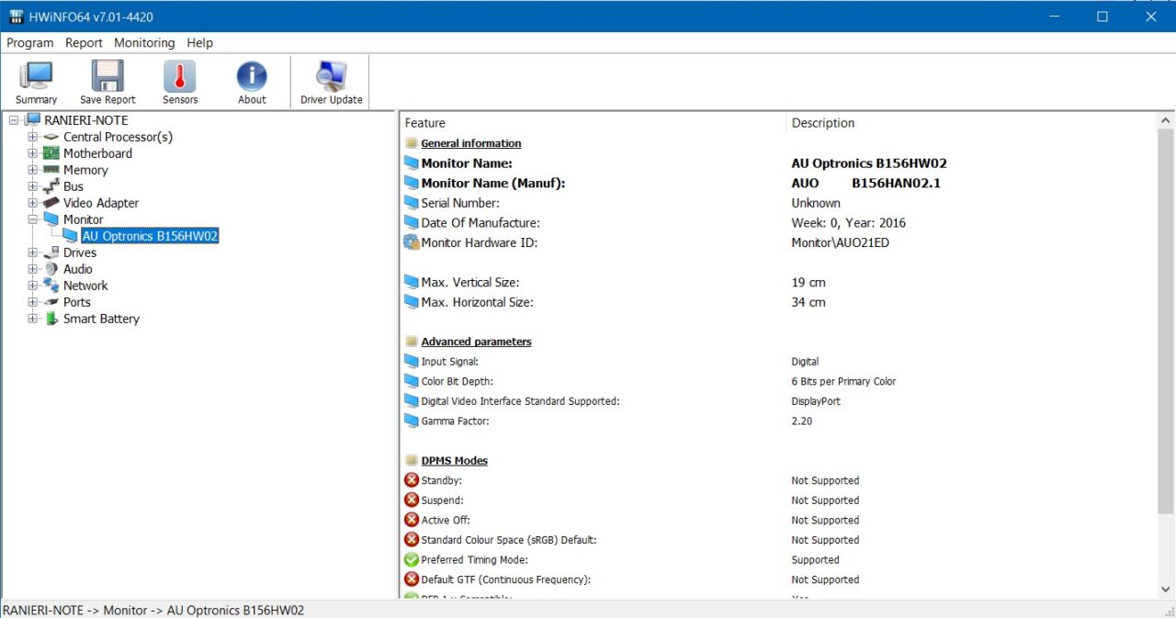Image resolution: width=1176 pixels, height=618 pixels.
Task: Click the status bar path text
Action: (x=153, y=610)
